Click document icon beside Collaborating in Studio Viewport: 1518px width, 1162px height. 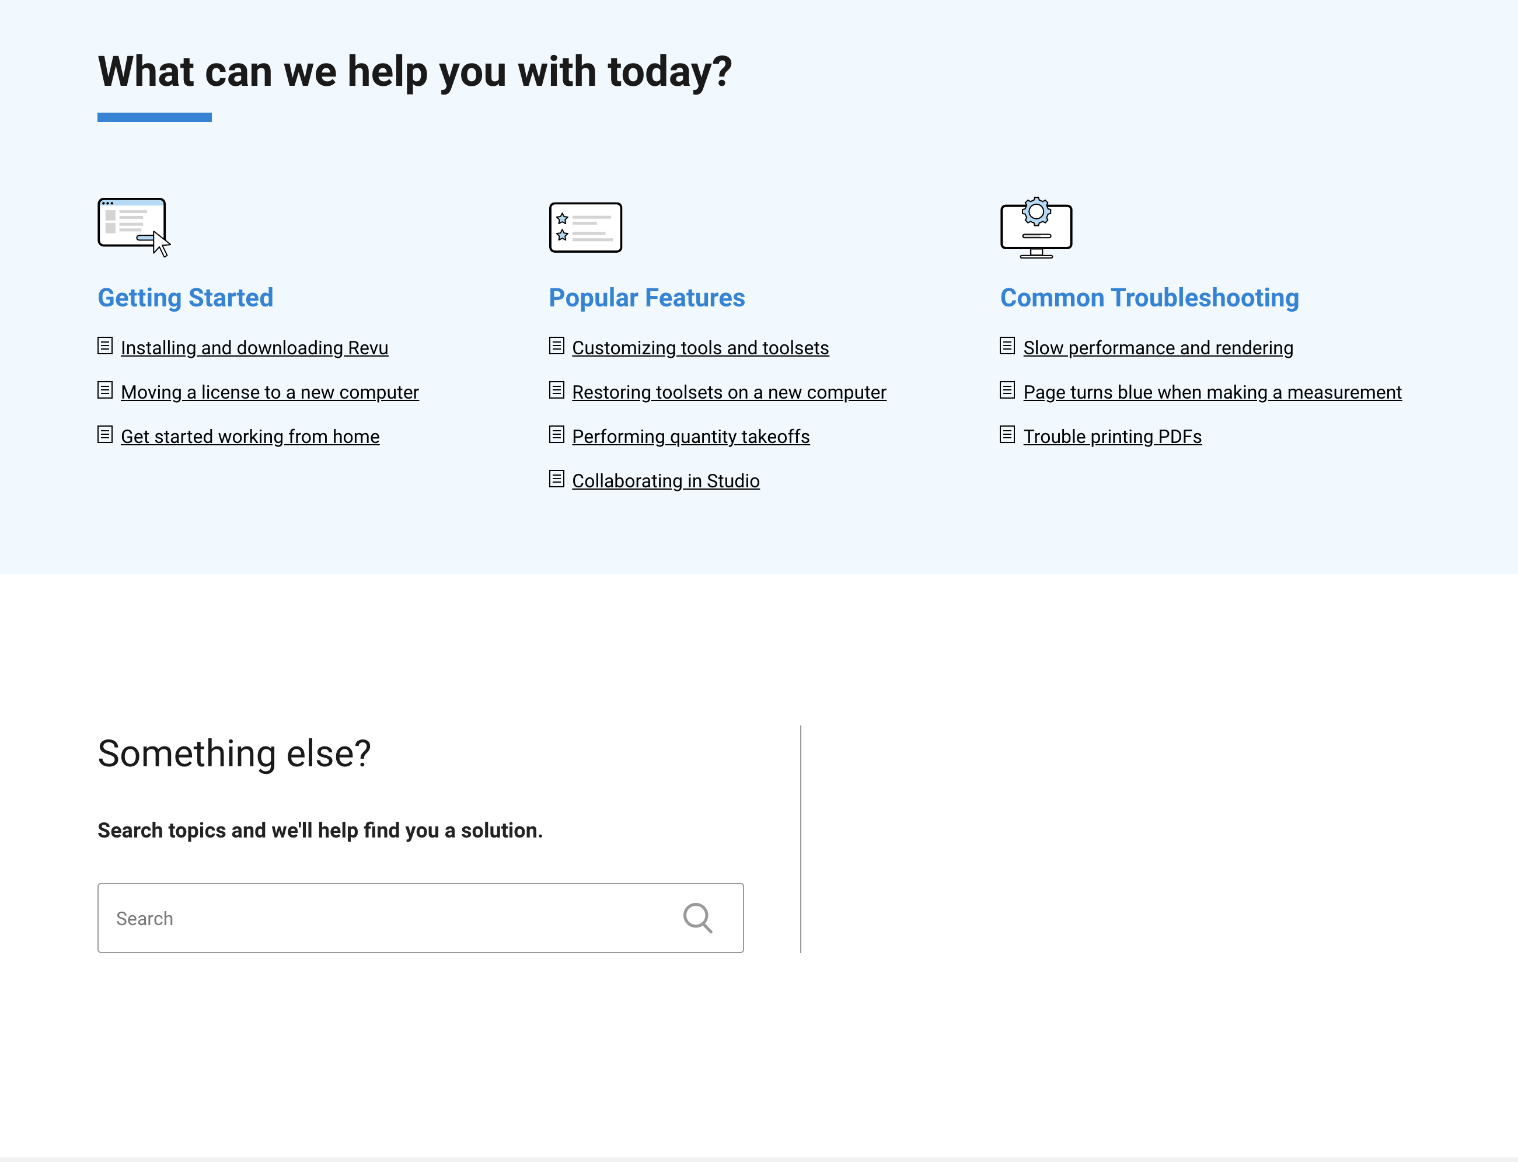[557, 479]
